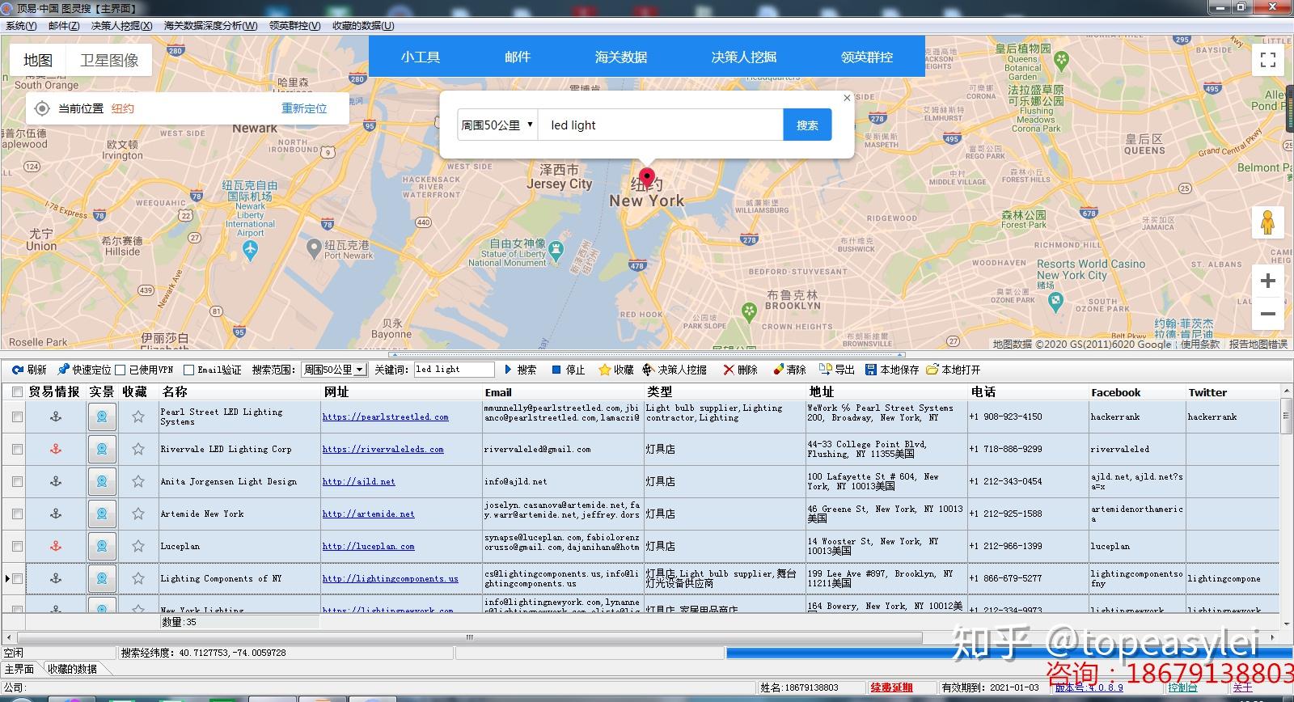Star the Lighting Components of NY row
The image size is (1294, 702).
point(138,578)
